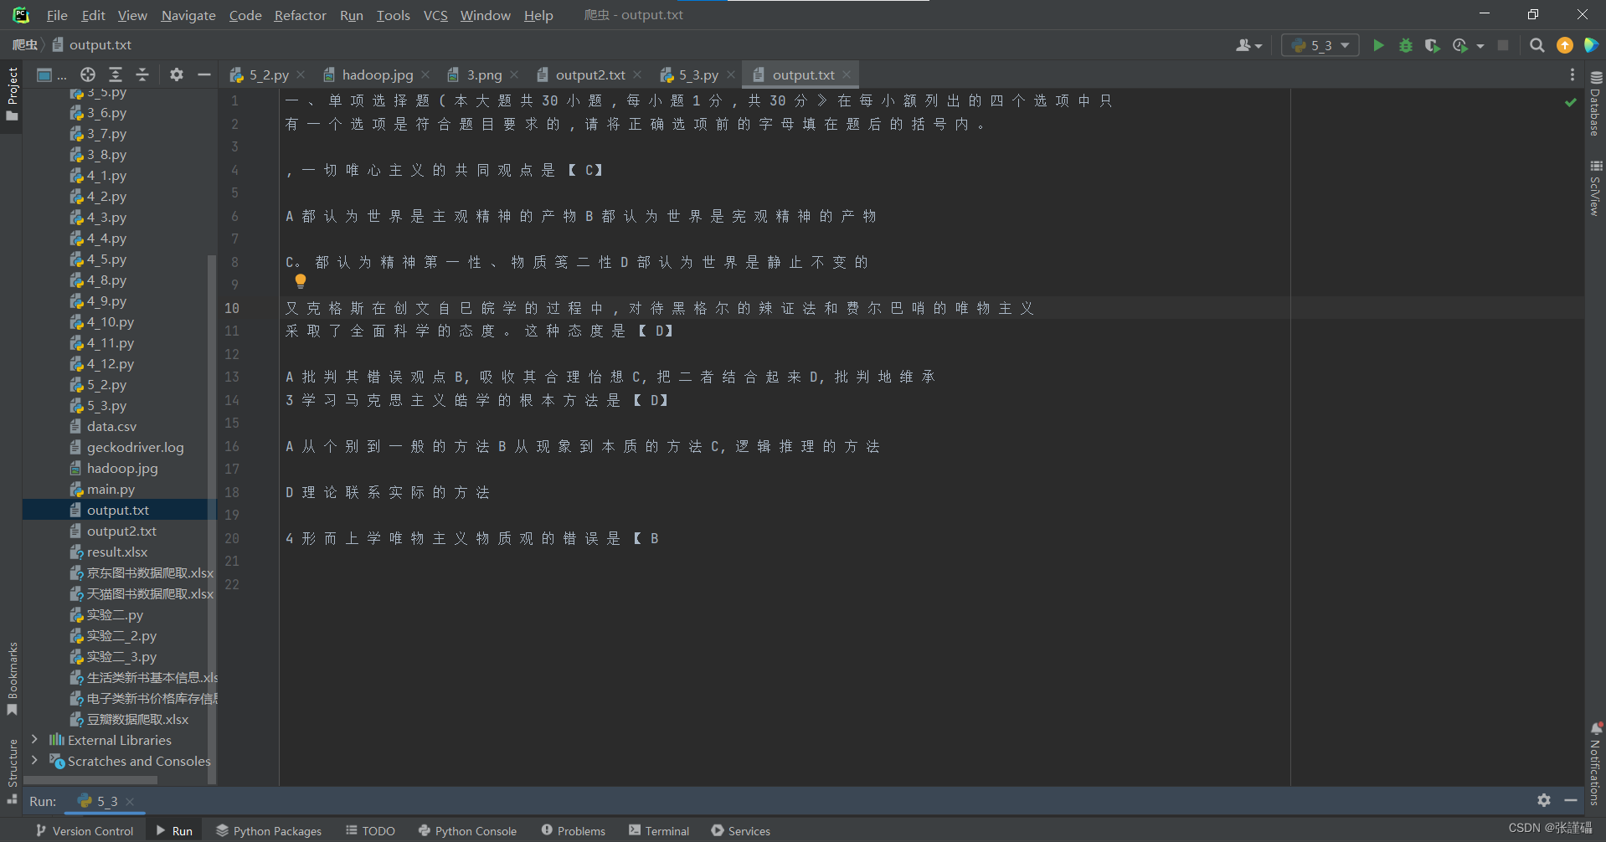This screenshot has width=1606, height=842.
Task: Open the Problems tool window
Action: point(574,830)
